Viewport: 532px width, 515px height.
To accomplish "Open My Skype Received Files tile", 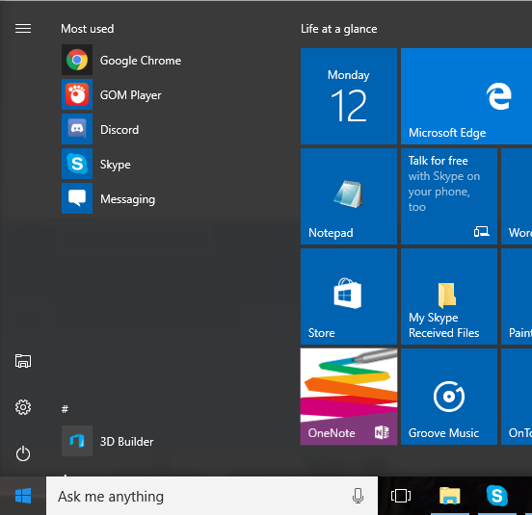I will [449, 296].
